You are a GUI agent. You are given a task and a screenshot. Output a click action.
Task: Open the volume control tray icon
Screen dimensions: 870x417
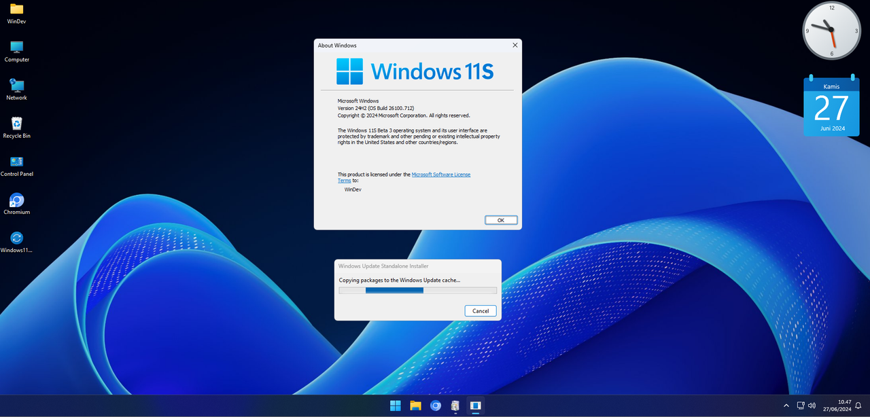coord(812,405)
